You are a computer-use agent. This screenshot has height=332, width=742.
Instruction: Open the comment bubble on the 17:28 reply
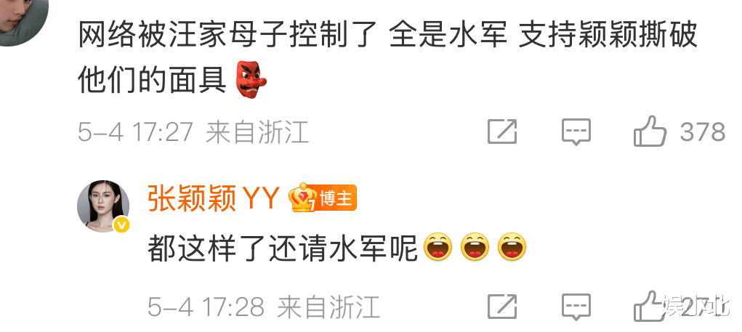coord(576,307)
